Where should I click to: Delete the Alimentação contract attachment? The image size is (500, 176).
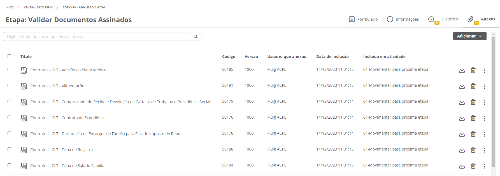tap(473, 86)
